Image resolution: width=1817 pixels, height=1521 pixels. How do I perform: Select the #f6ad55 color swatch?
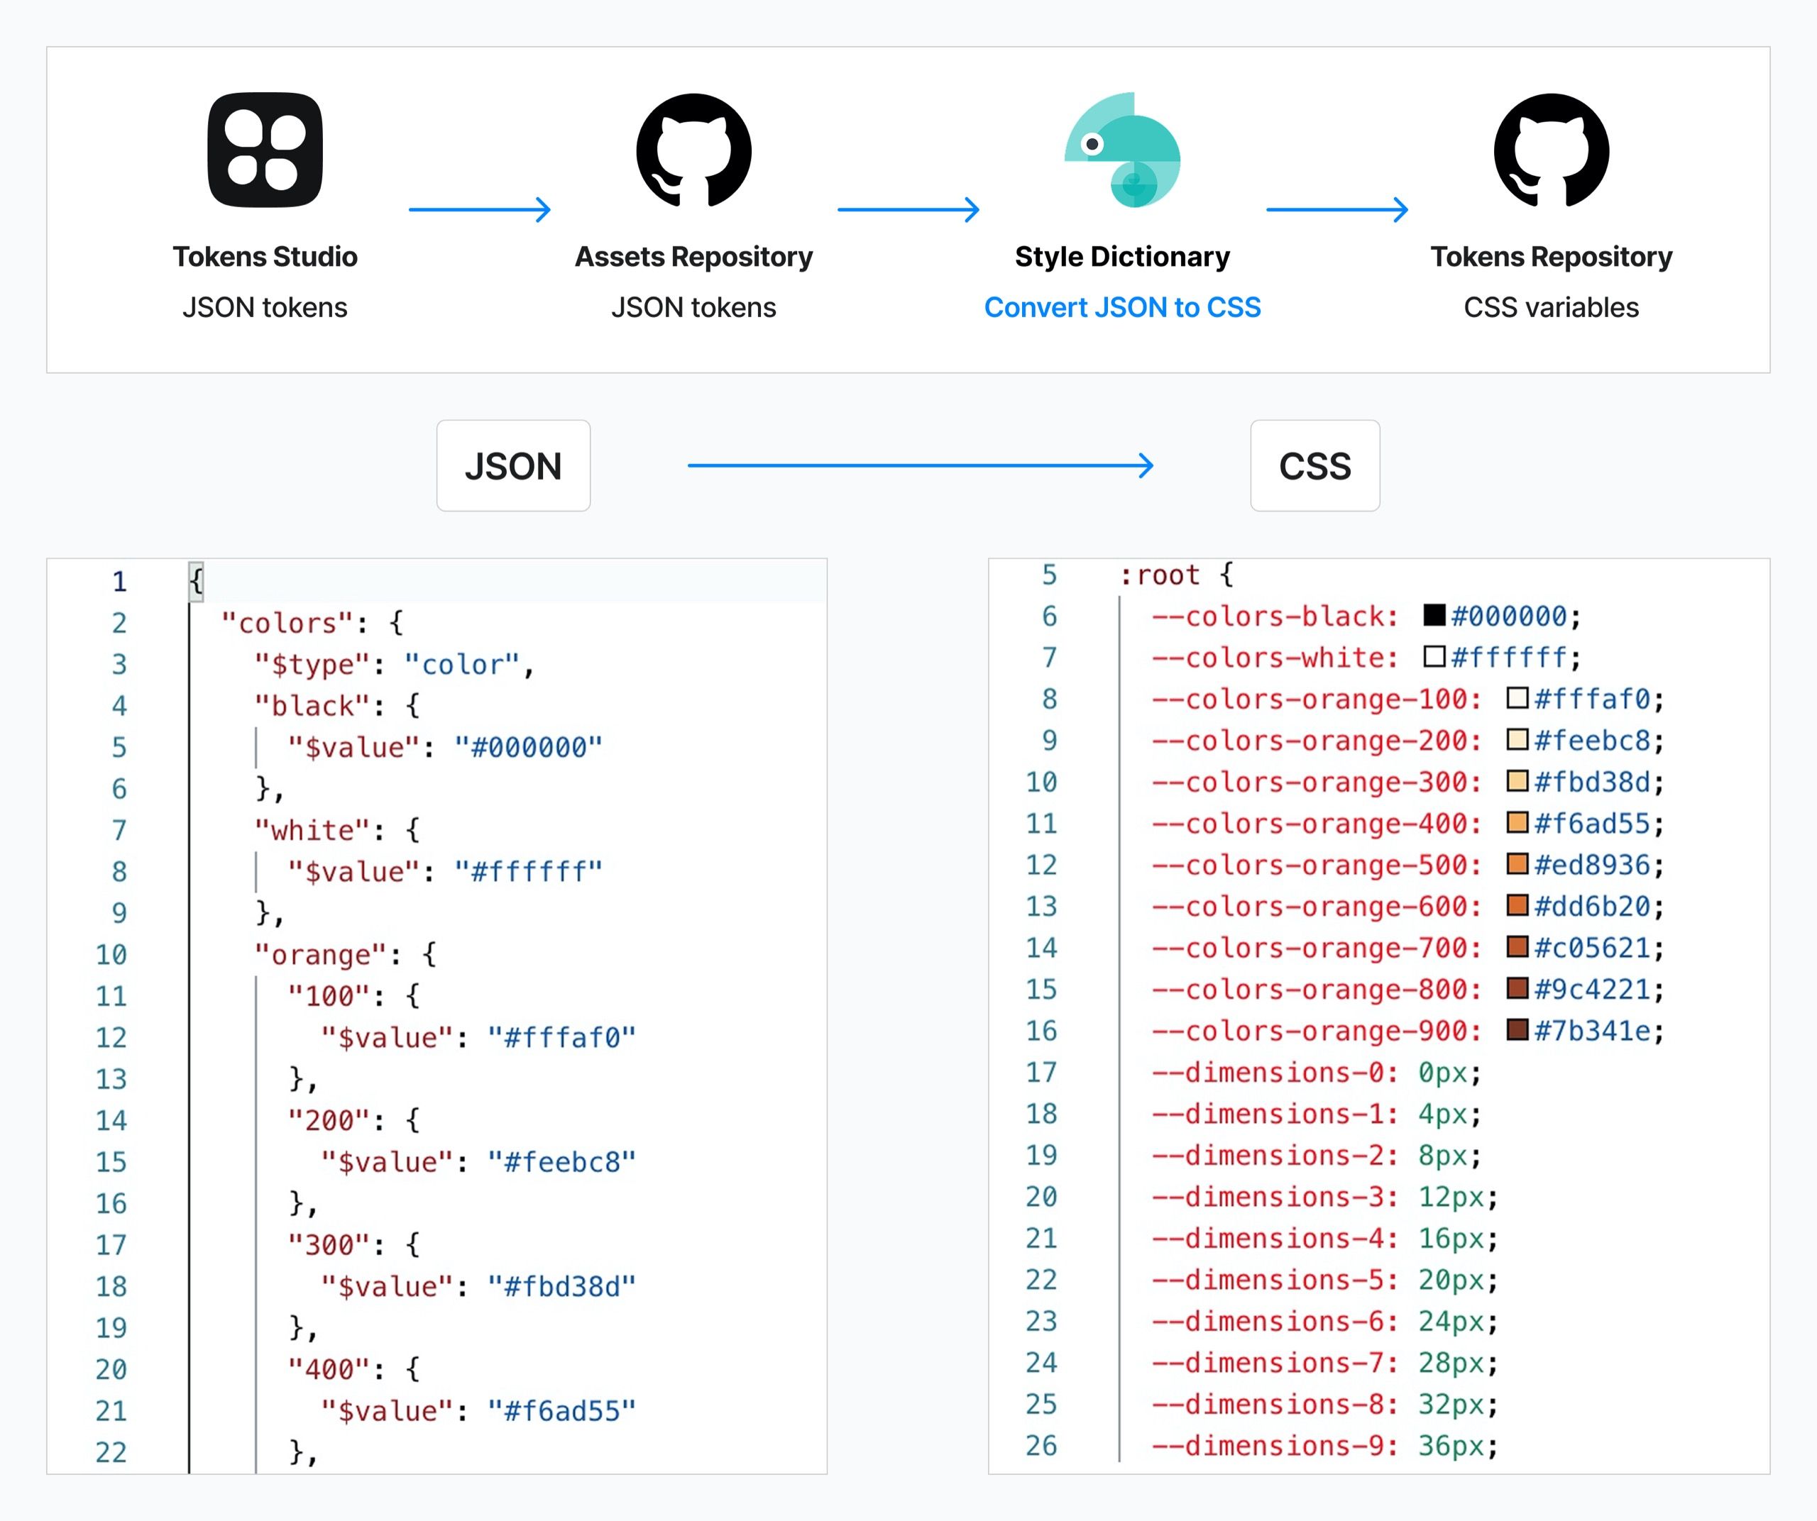pyautogui.click(x=1517, y=822)
